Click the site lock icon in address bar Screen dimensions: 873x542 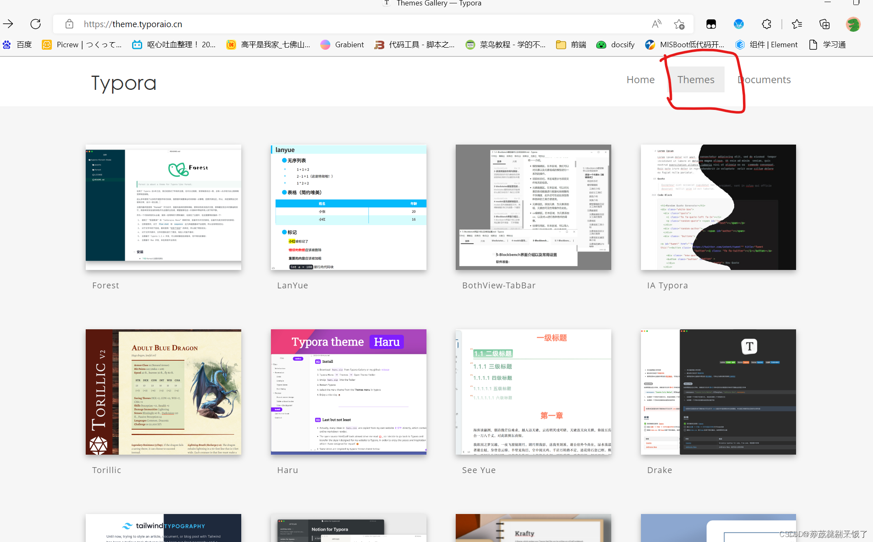coord(69,24)
